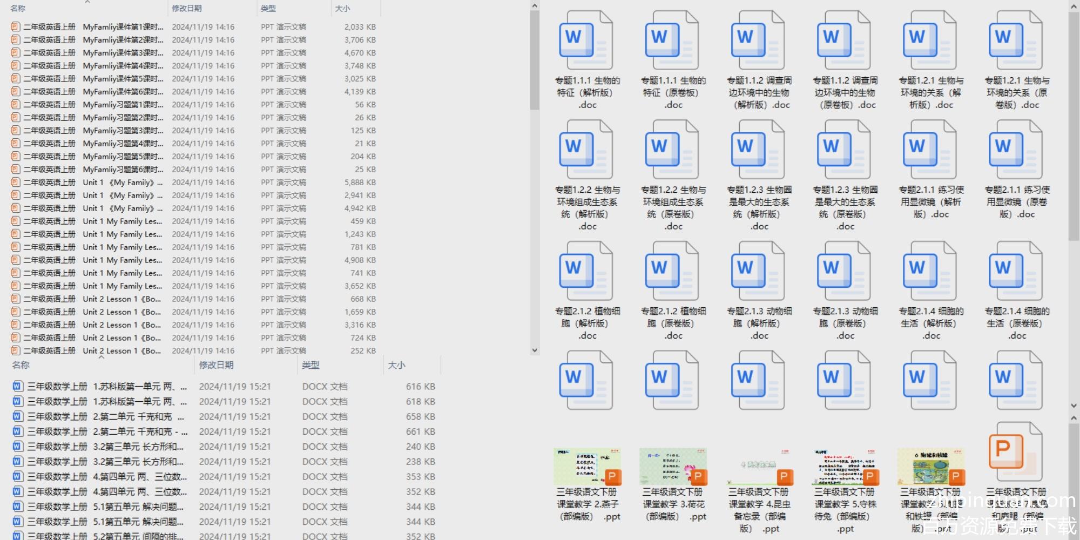Viewport: 1080px width, 540px height.
Task: Click the 238 KB size cell
Action: pos(420,462)
